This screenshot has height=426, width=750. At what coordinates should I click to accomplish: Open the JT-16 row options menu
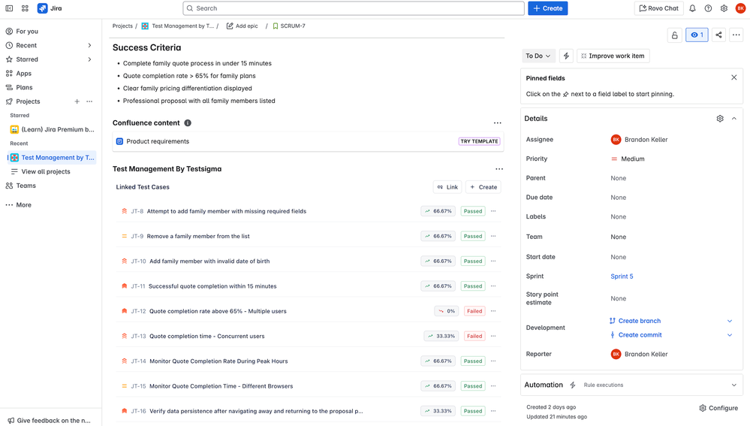tap(493, 411)
